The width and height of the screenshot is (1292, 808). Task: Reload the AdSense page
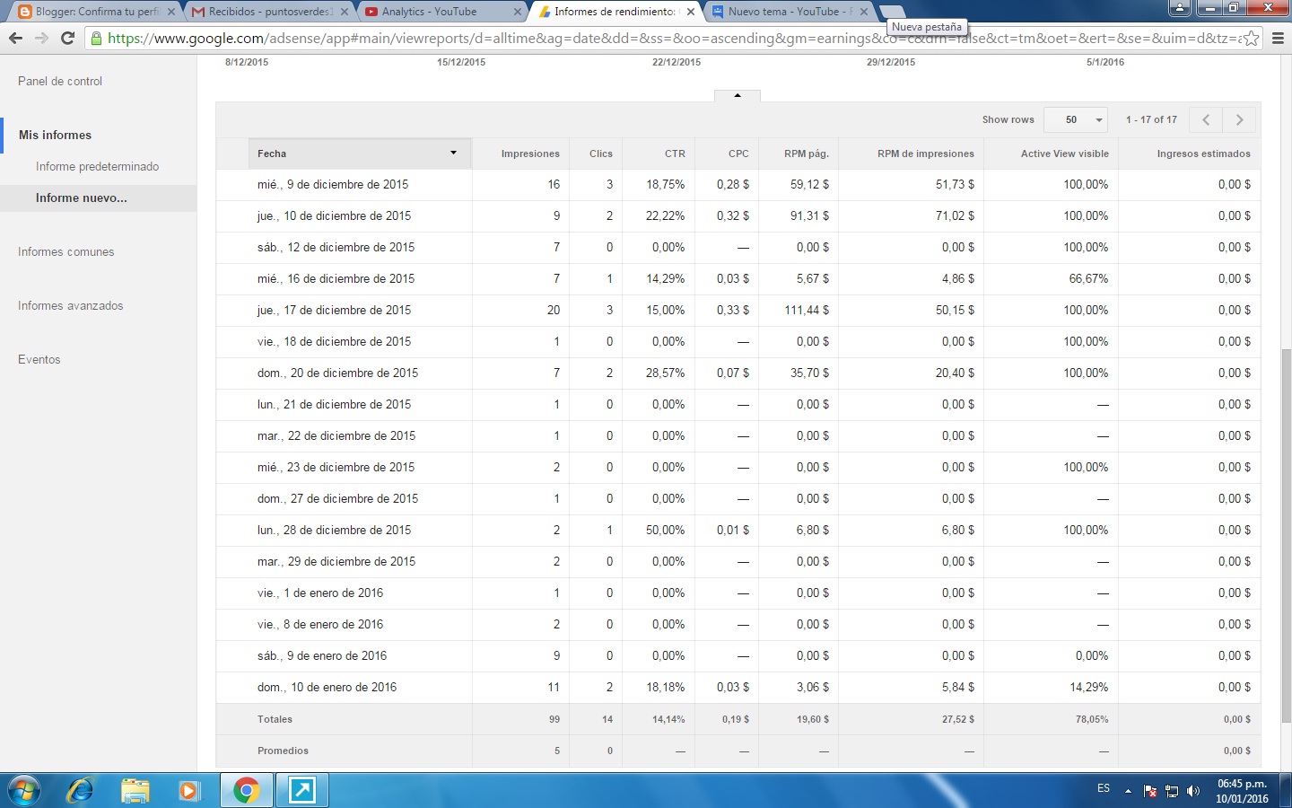[x=67, y=38]
